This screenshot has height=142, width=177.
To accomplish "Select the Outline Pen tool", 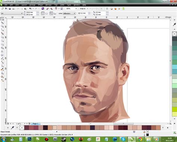I will (2, 73).
